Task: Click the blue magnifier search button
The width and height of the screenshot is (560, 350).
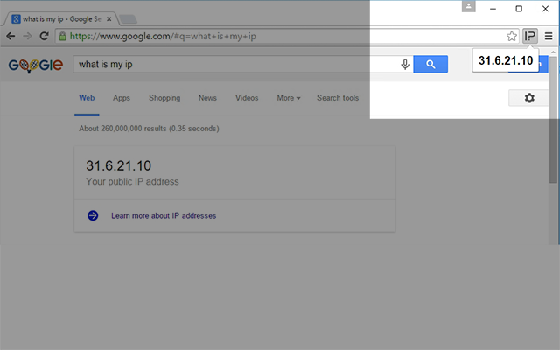Action: click(430, 64)
